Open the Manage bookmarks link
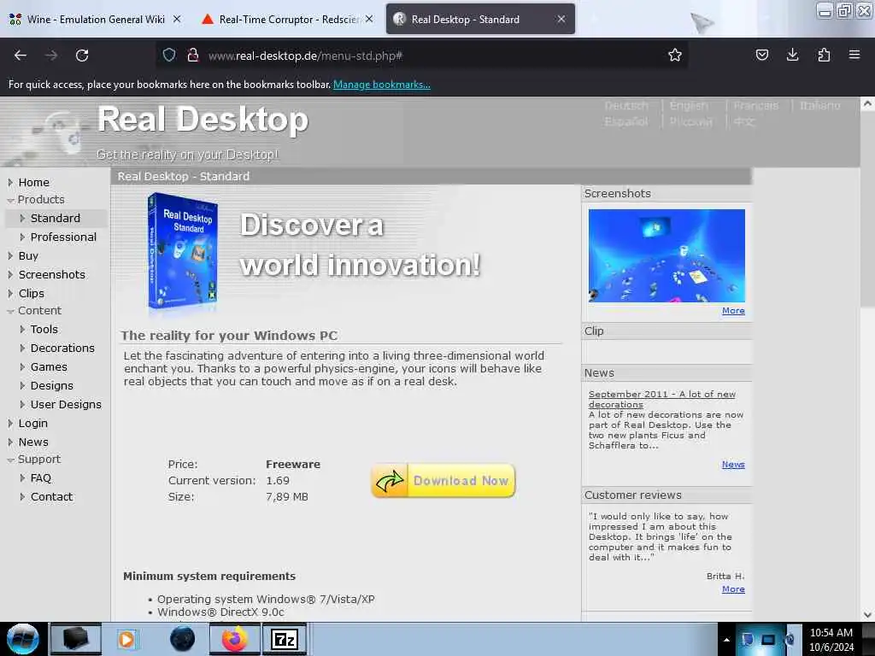875x656 pixels. click(382, 85)
